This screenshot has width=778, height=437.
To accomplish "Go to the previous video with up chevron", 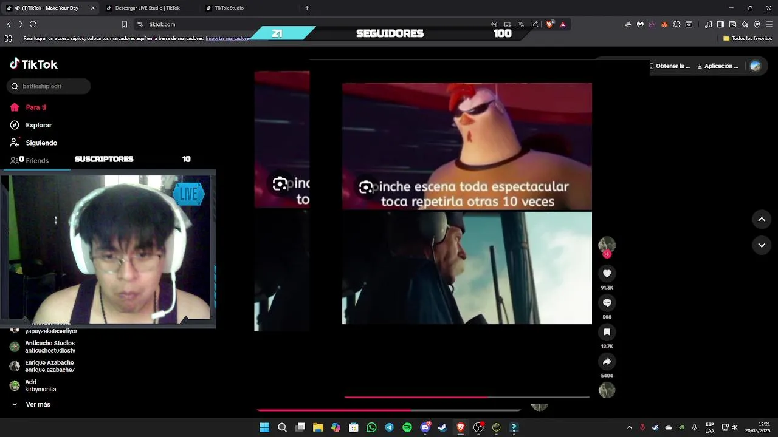I will tap(762, 219).
